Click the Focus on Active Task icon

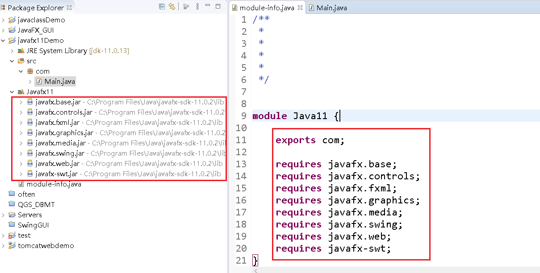click(186, 6)
